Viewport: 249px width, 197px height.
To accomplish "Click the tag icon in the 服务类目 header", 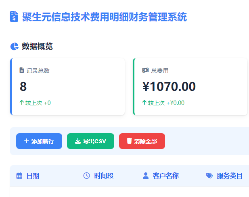I will tap(209, 176).
